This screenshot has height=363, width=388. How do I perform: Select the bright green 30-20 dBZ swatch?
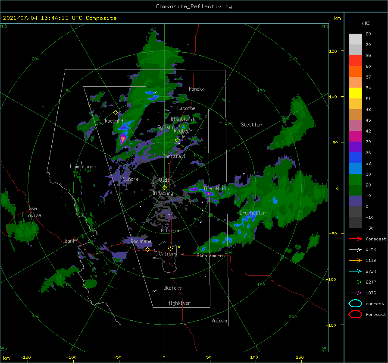(x=355, y=180)
